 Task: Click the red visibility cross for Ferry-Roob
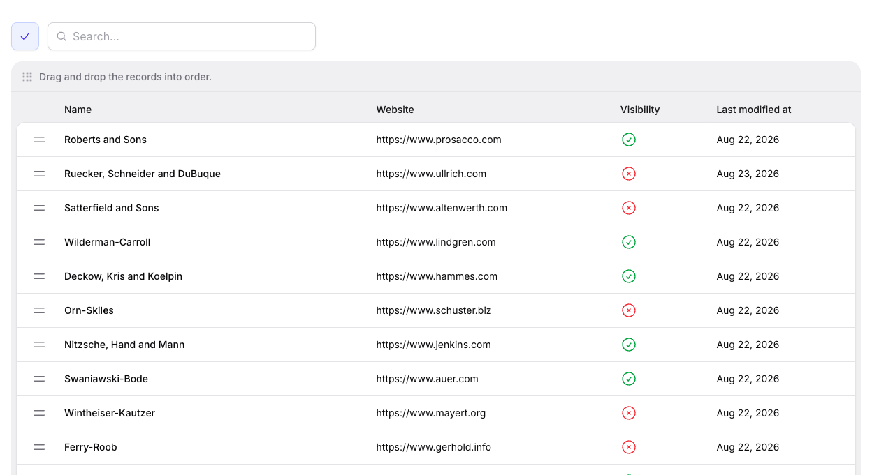[x=629, y=447]
